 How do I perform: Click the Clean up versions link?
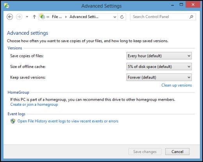click(x=176, y=85)
